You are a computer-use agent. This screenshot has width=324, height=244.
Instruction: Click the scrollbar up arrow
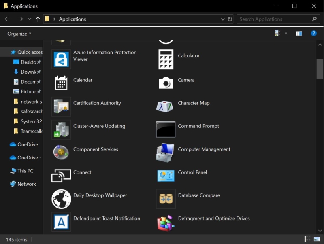click(320, 45)
